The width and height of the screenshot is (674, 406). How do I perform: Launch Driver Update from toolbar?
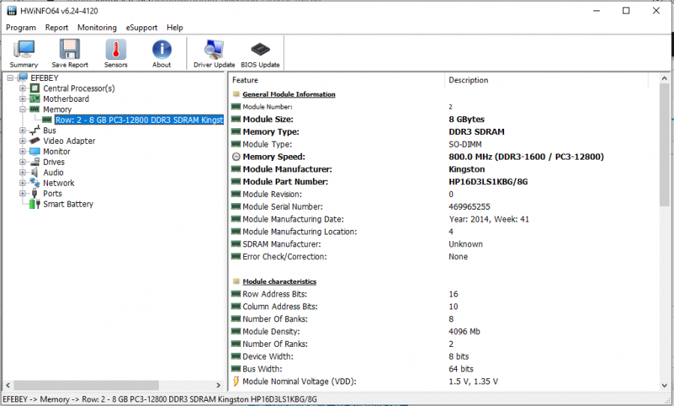[214, 49]
